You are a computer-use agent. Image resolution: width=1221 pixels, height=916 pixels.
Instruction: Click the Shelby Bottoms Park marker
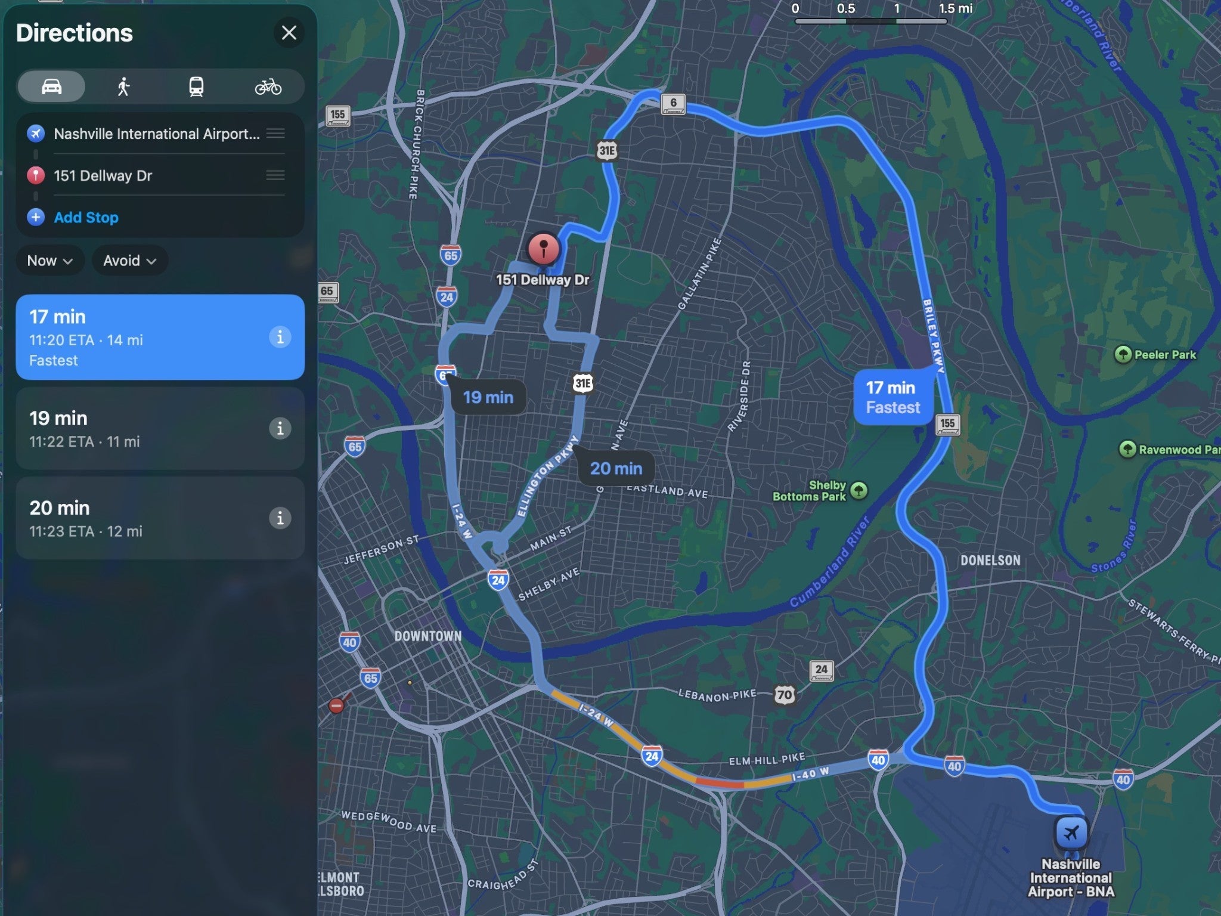859,490
